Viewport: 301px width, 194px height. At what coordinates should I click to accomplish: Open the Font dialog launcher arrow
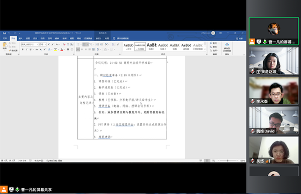click(x=74, y=54)
